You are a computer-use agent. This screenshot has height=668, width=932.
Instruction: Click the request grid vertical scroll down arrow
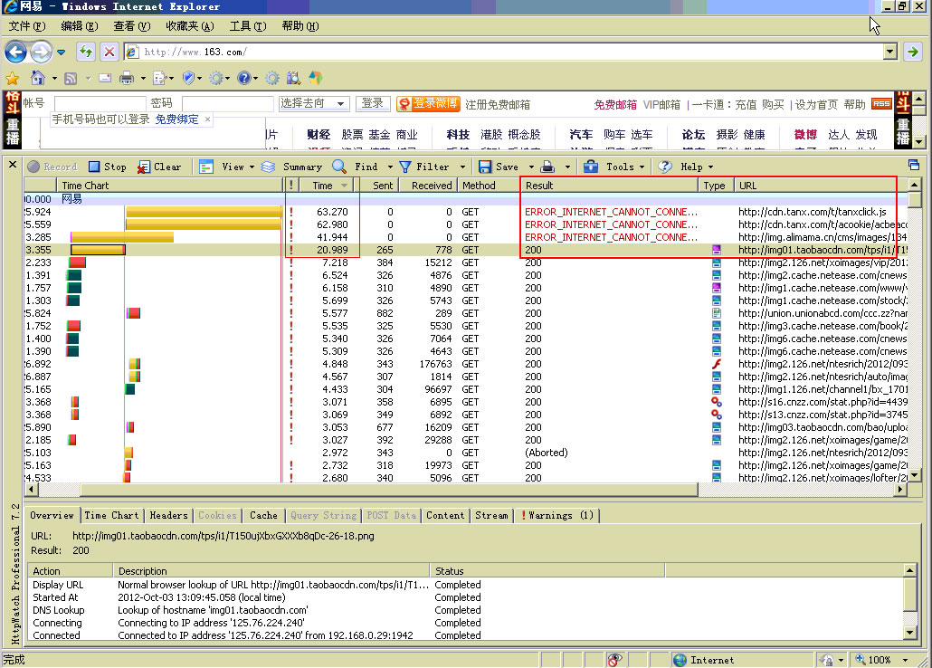point(914,475)
